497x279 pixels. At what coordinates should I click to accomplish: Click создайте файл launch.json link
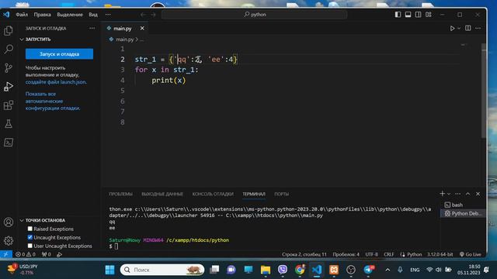point(56,82)
